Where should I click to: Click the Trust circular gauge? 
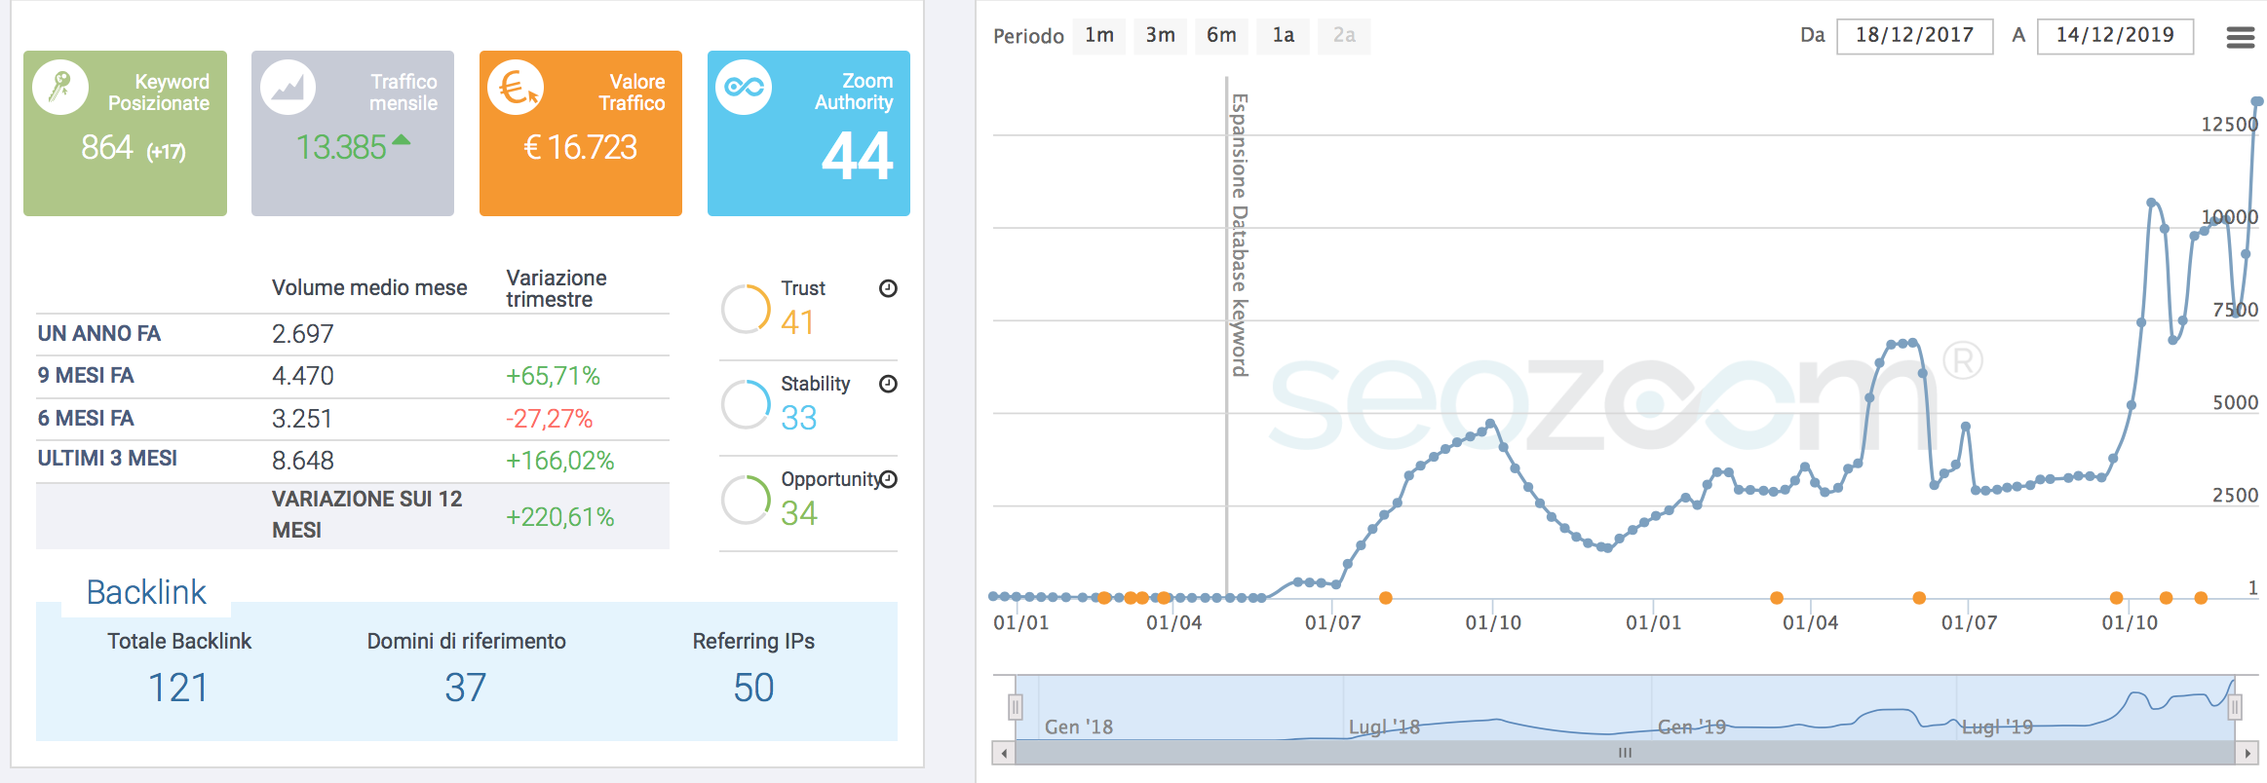click(746, 309)
